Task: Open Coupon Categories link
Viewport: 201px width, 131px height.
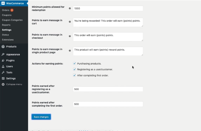Action: pos(12,20)
